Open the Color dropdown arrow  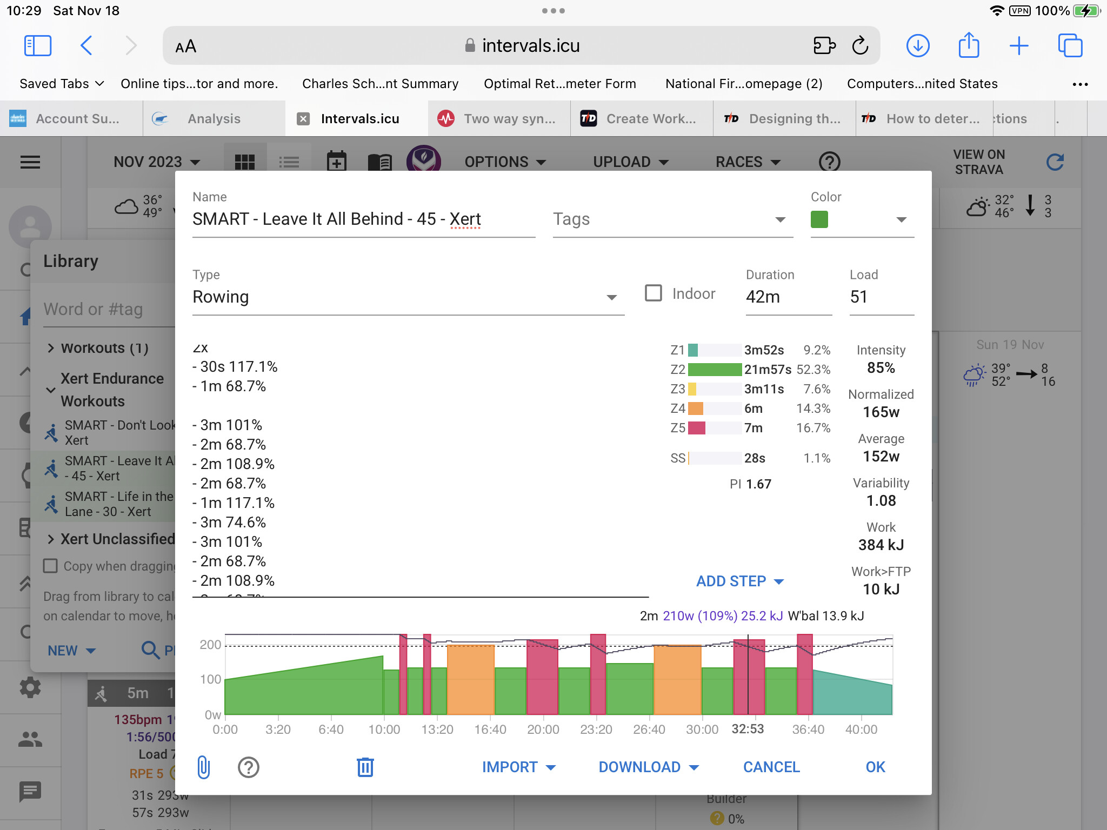pyautogui.click(x=901, y=219)
